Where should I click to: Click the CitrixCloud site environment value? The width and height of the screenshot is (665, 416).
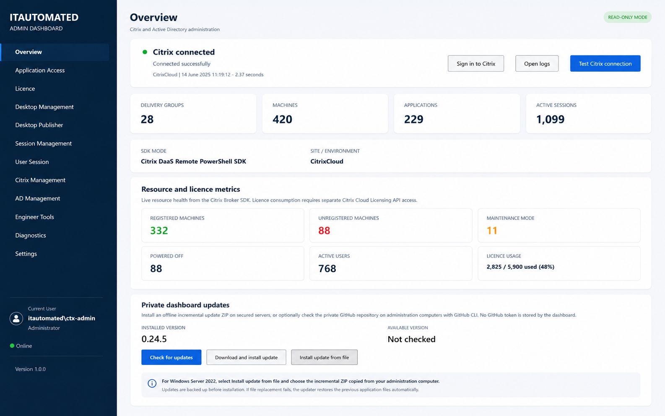(x=327, y=161)
